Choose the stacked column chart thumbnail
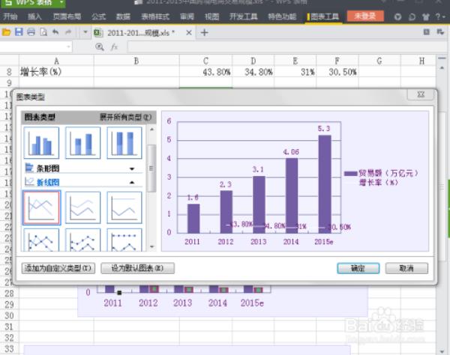 83,142
